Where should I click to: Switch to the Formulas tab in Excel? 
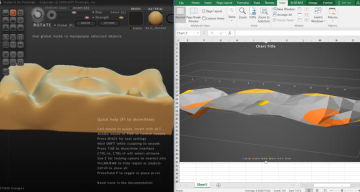point(243,3)
